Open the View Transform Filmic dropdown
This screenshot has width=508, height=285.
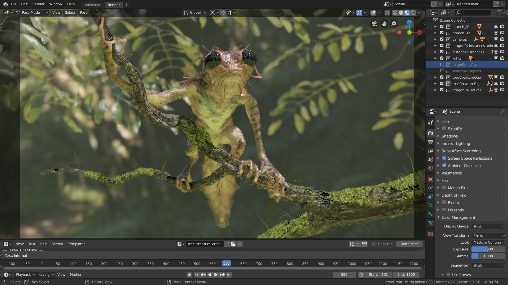click(488, 235)
